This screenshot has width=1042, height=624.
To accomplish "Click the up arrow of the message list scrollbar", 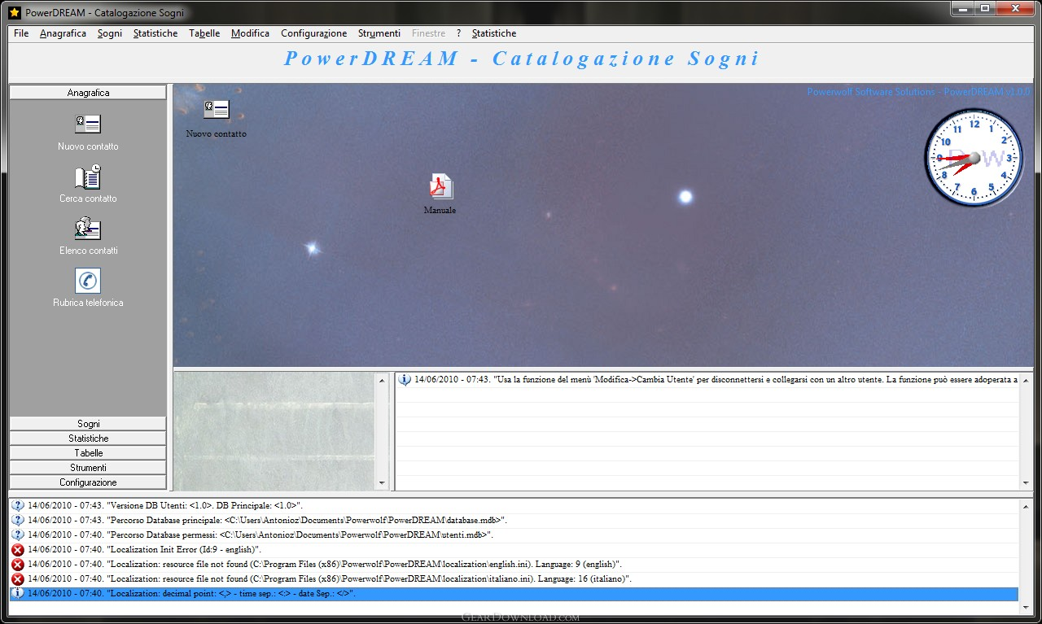I will click(1026, 380).
